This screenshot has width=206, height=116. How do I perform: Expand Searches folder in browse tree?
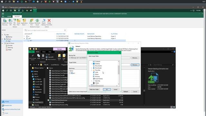[x=92, y=81]
